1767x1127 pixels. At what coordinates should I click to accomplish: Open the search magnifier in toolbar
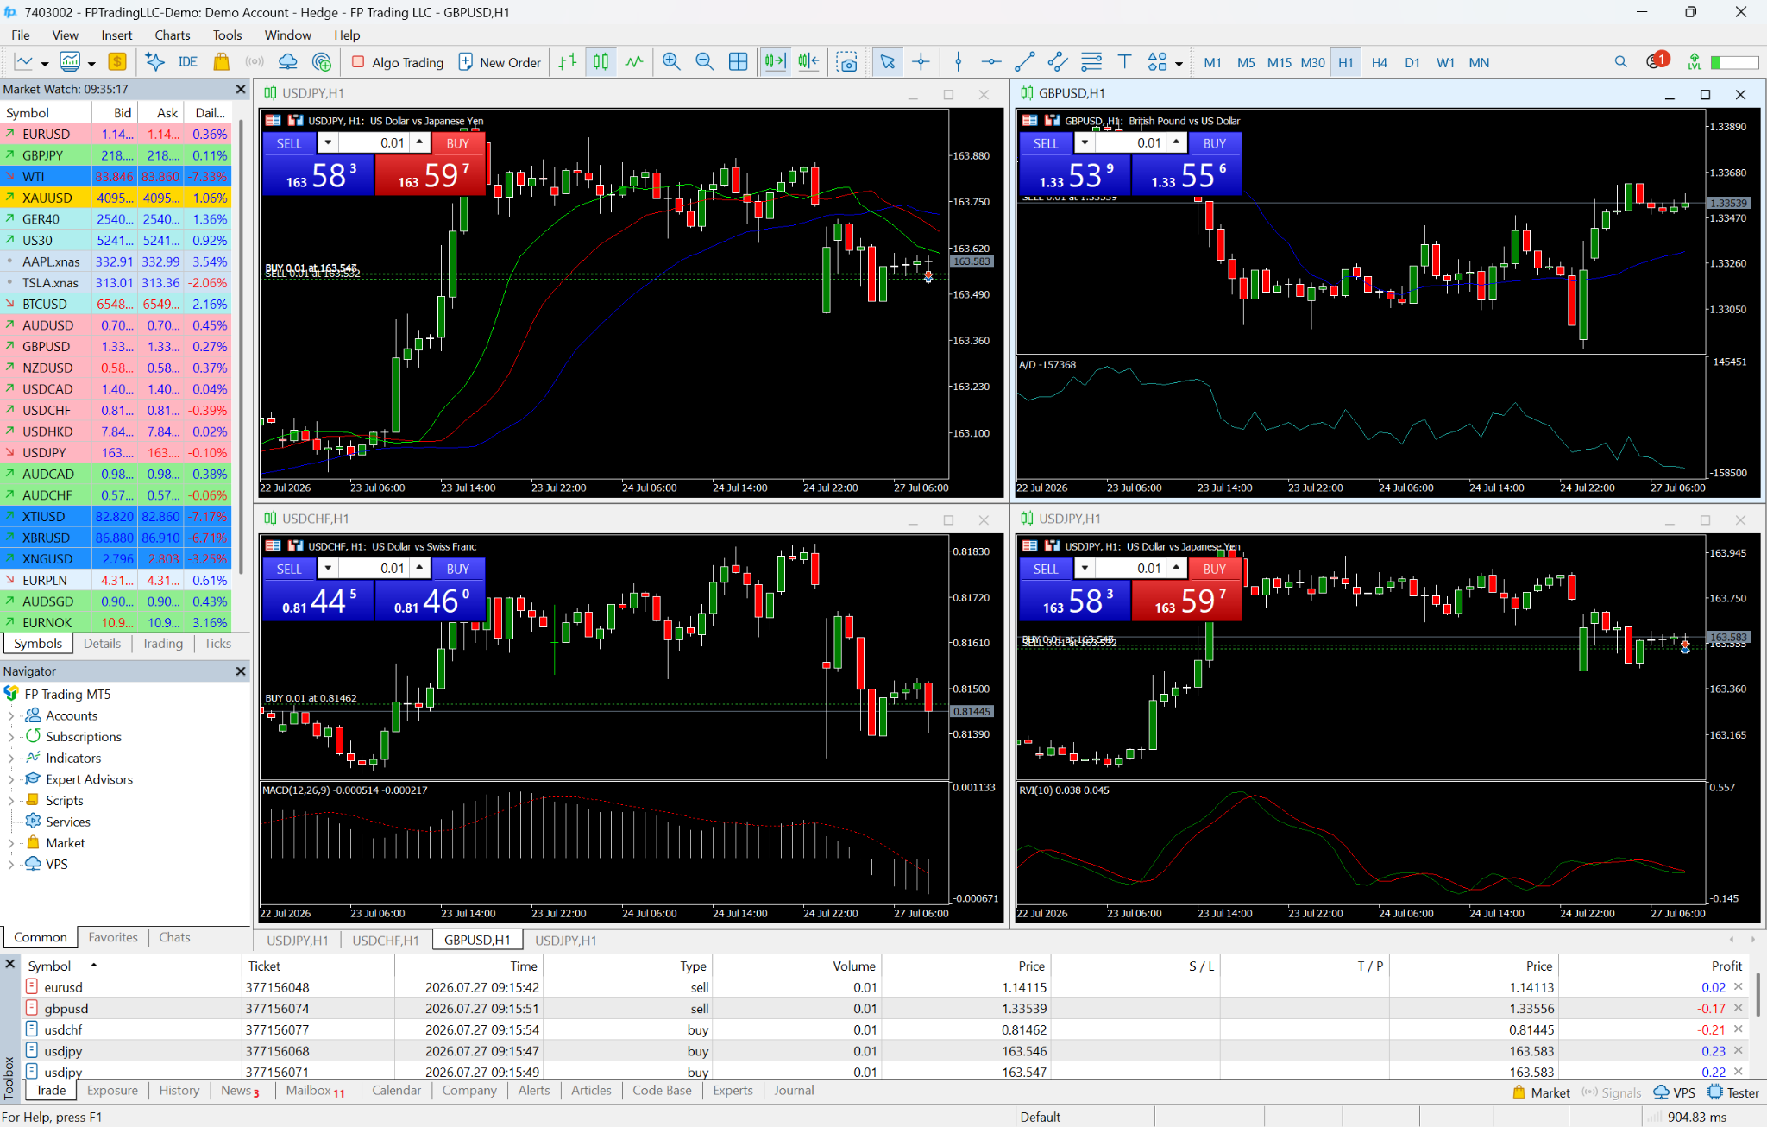[x=1620, y=62]
